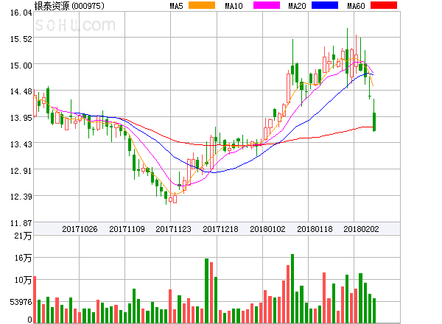This screenshot has height=324, width=442.
Task: Click the 20171218 date label
Action: [220, 229]
